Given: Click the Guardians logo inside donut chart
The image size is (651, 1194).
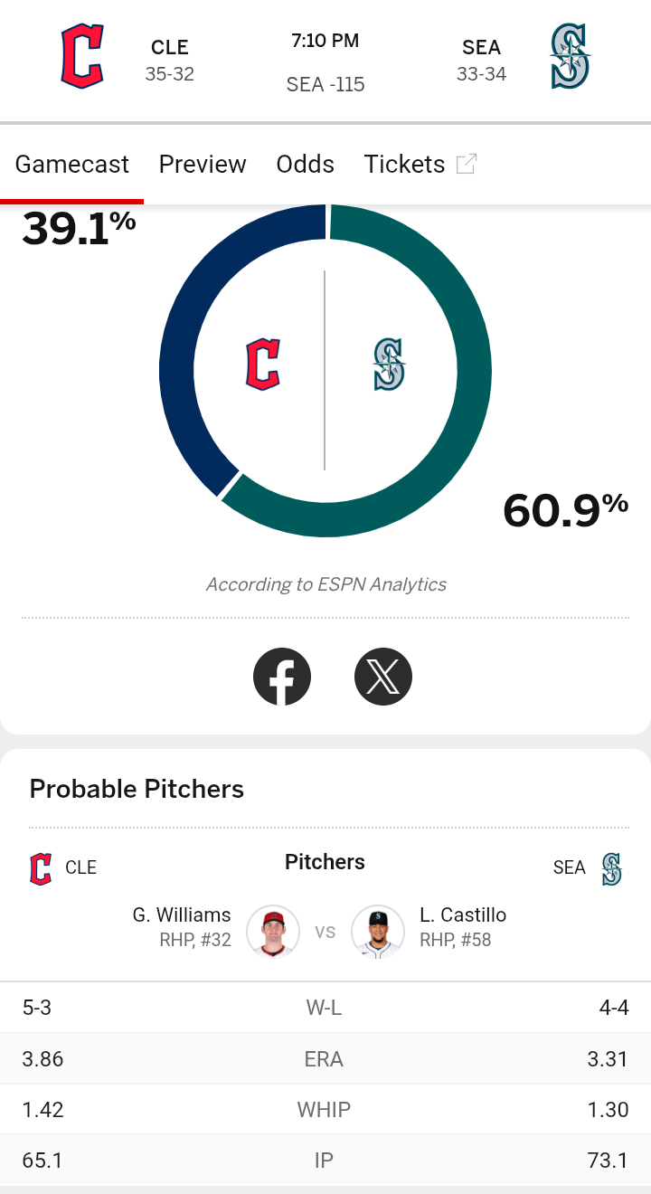Looking at the screenshot, I should [263, 365].
